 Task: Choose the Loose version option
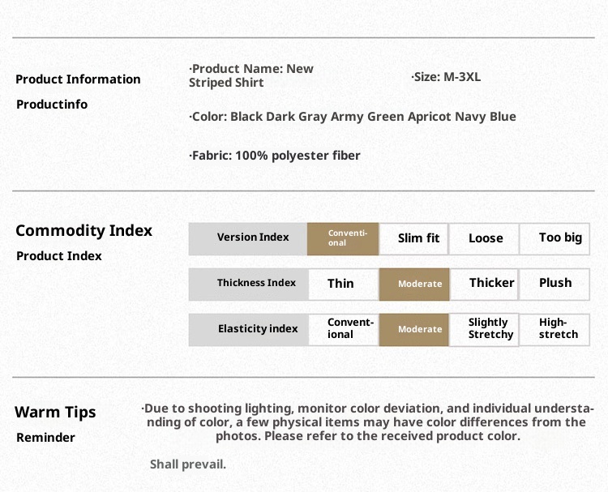485,238
